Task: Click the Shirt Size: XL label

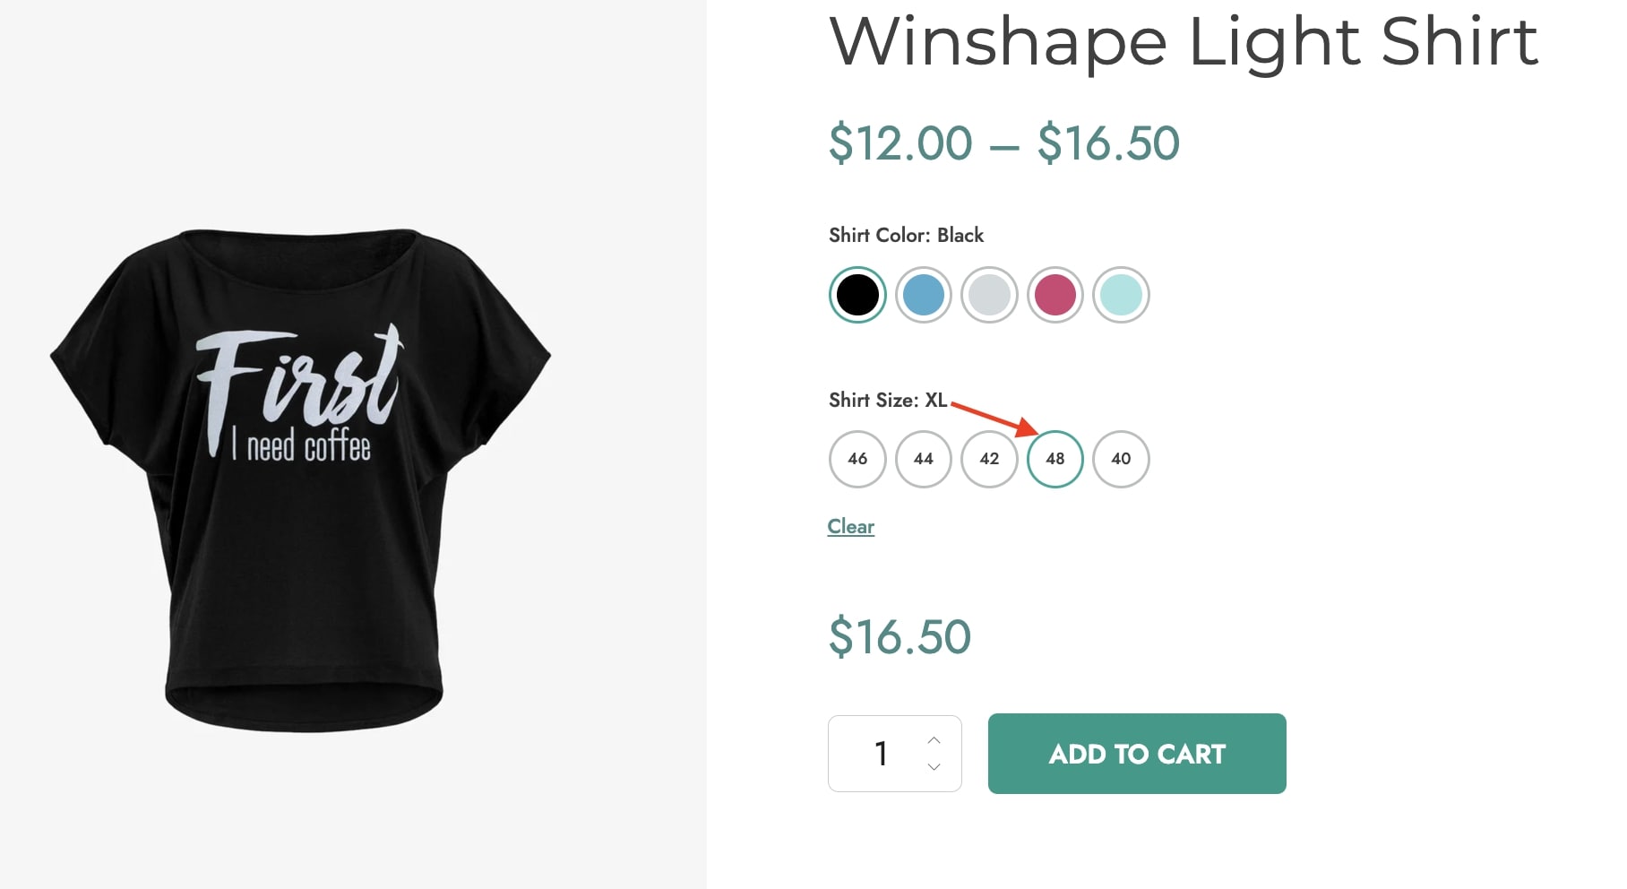Action: click(x=888, y=400)
